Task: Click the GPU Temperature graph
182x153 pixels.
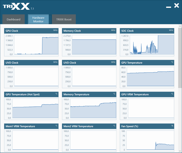Action: tap(150, 77)
